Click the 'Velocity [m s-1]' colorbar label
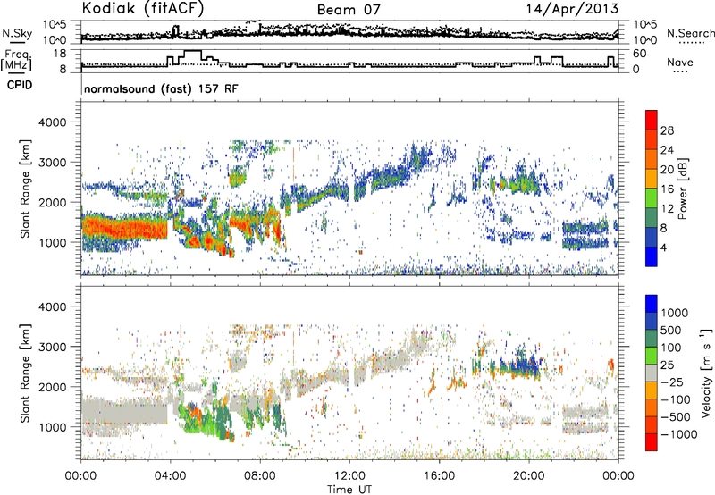Image resolution: width=715 pixels, height=495 pixels. click(x=706, y=373)
